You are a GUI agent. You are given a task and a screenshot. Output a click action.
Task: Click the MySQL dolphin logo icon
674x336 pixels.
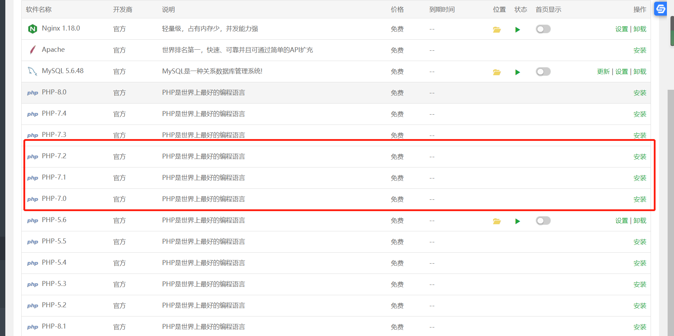pyautogui.click(x=33, y=71)
